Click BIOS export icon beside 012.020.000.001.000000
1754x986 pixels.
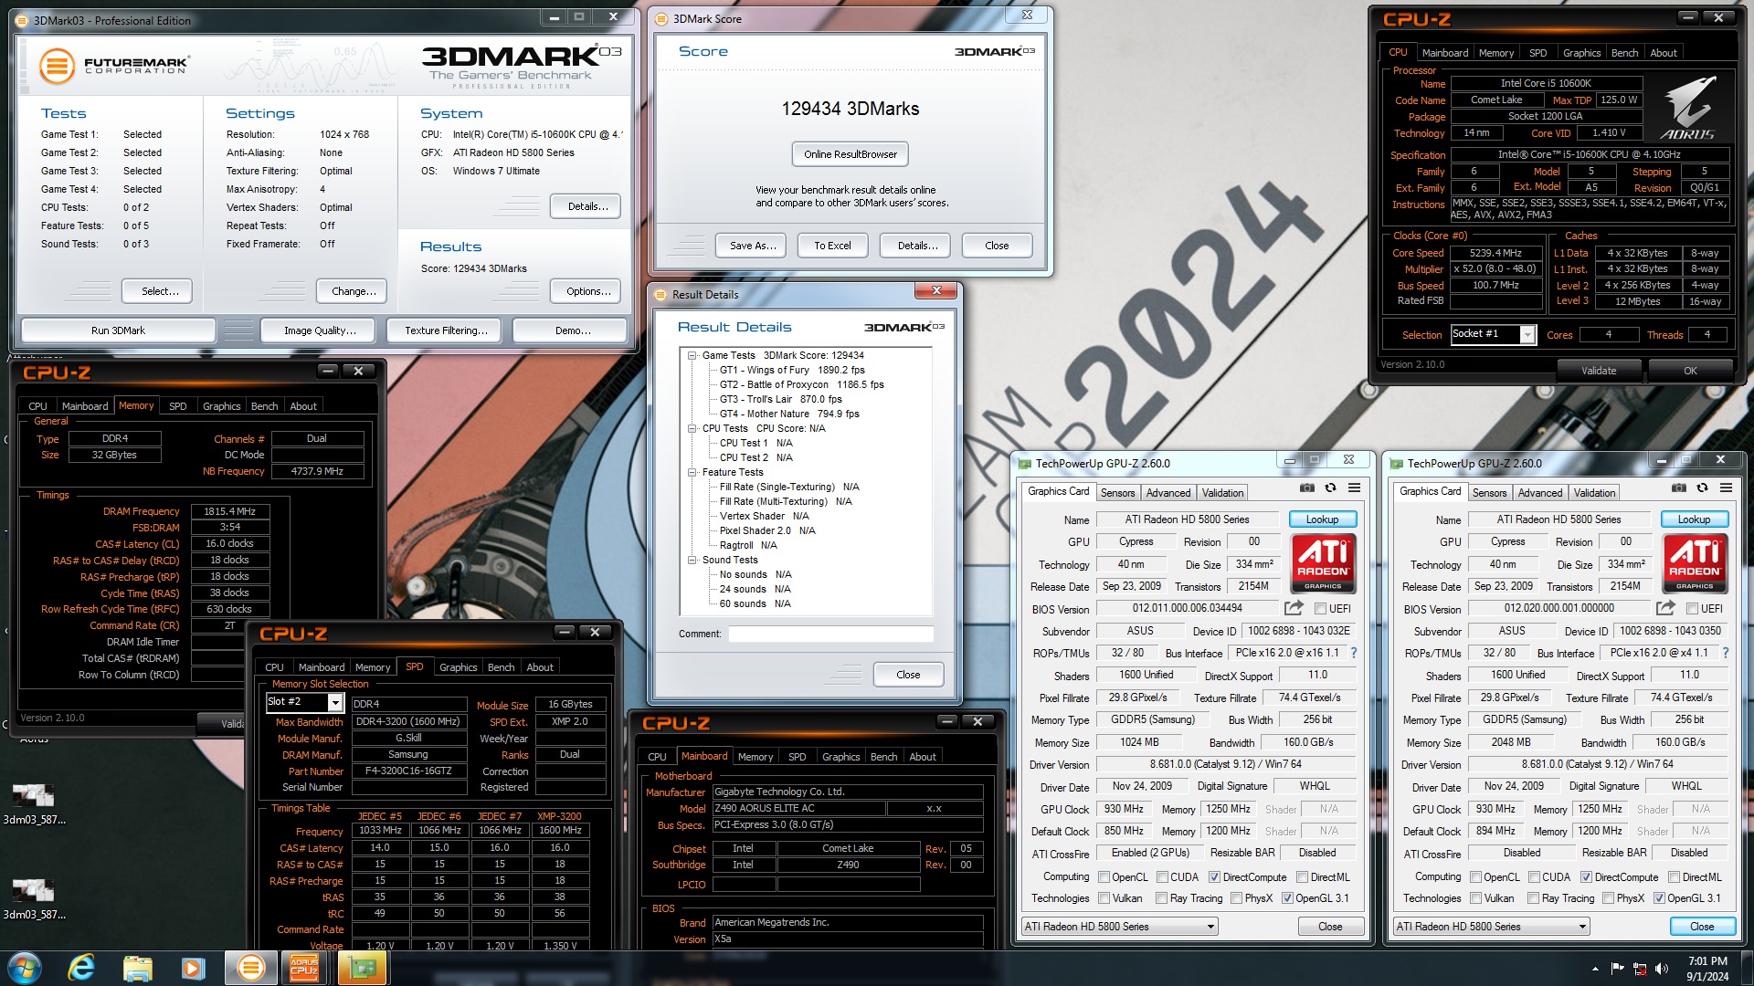[x=1665, y=608]
